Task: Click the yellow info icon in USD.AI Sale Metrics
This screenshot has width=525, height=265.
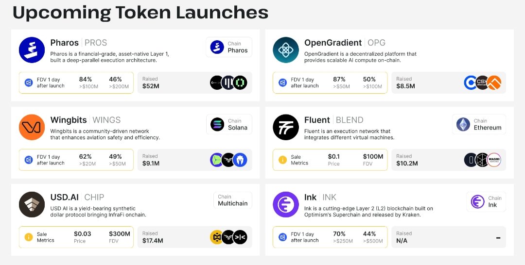Action: click(29, 237)
